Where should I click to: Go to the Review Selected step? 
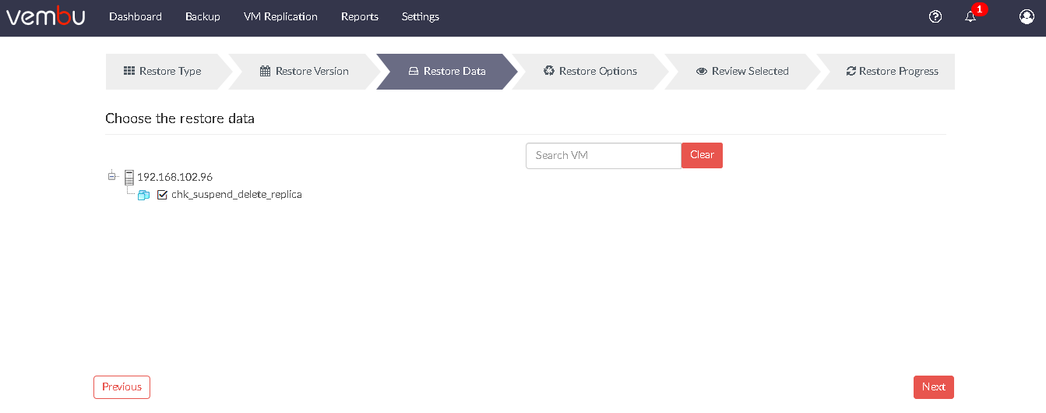pyautogui.click(x=742, y=71)
